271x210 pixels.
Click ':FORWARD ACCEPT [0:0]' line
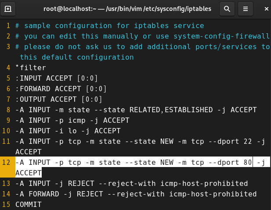pos(61,89)
